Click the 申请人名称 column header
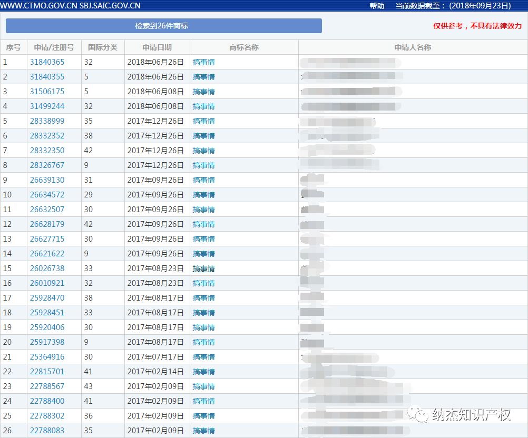Image resolution: width=528 pixels, height=438 pixels. [413, 47]
